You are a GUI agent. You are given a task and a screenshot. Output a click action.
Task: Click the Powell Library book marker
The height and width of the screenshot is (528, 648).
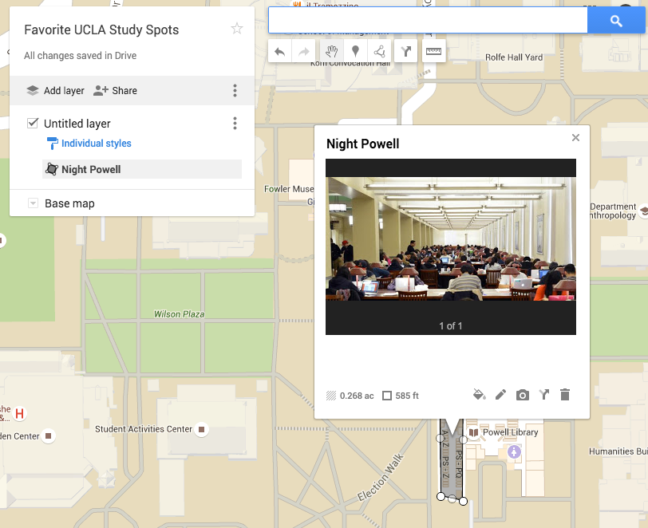(473, 432)
